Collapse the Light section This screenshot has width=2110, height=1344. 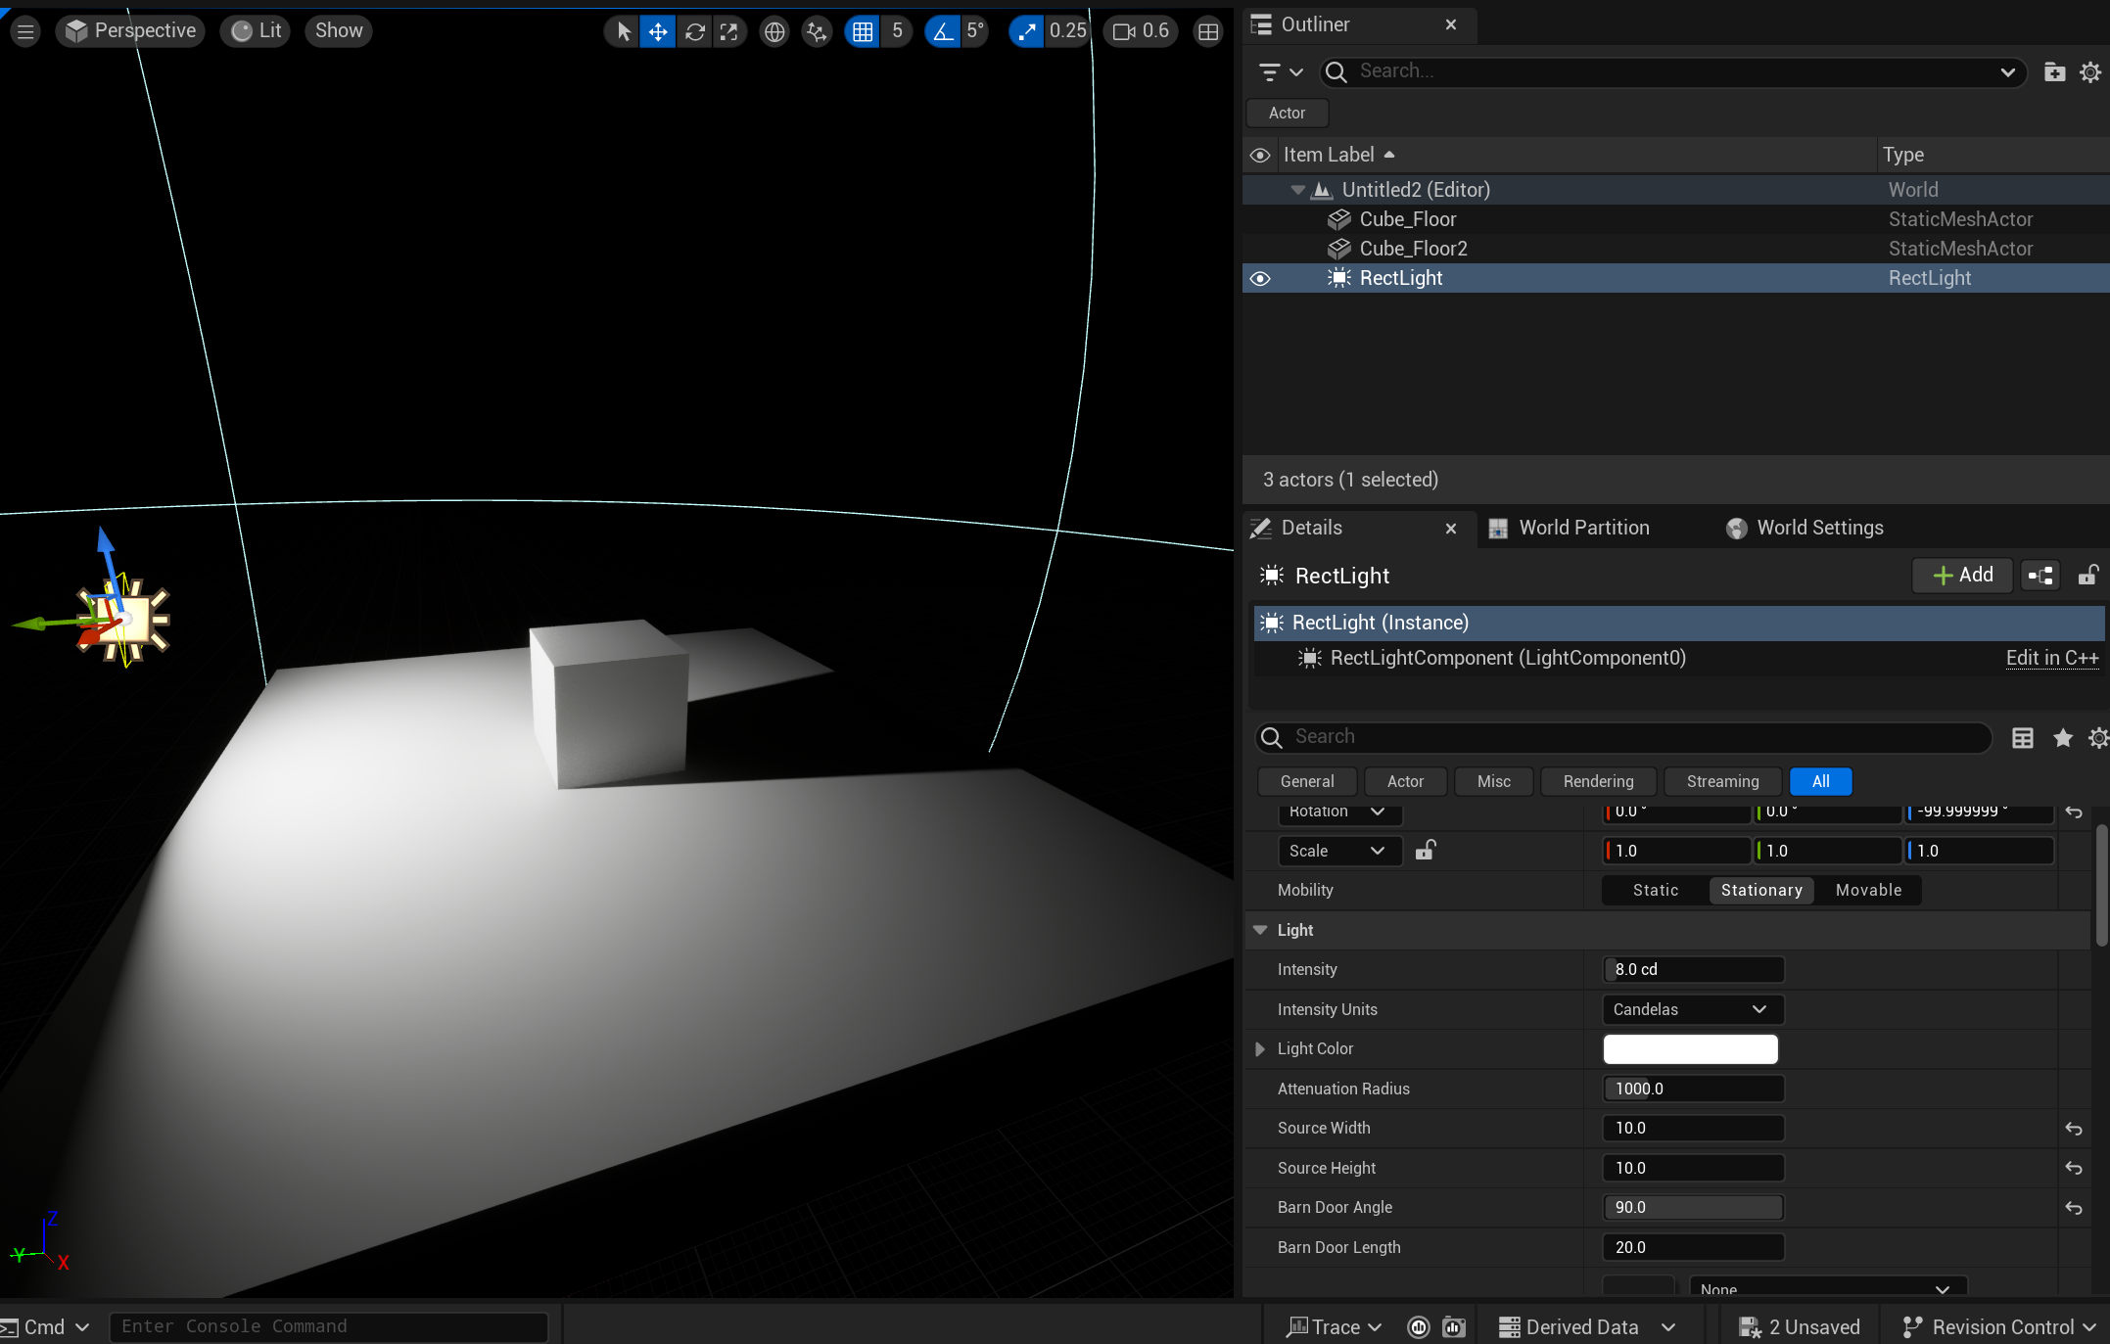(x=1260, y=930)
